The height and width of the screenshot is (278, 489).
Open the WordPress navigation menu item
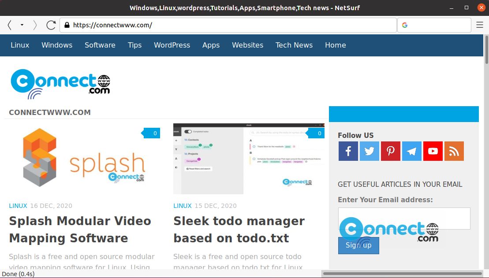(x=172, y=45)
